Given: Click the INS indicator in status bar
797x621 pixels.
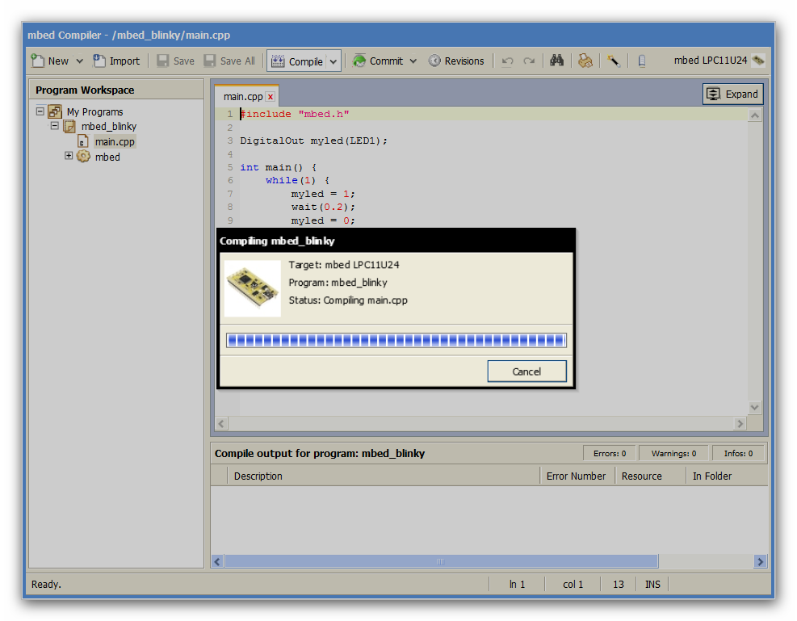Looking at the screenshot, I should pos(652,585).
